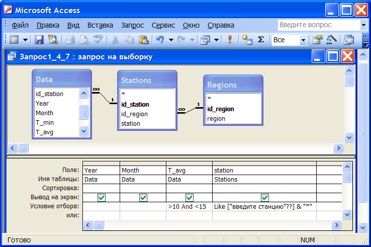Open the Вставка menu

point(100,25)
